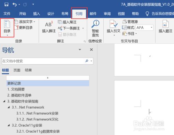Go to heading 3.1.2. .Net Framework汉化

pos(37,119)
